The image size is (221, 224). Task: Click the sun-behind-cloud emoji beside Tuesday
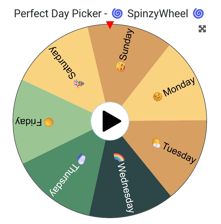pos(156,143)
